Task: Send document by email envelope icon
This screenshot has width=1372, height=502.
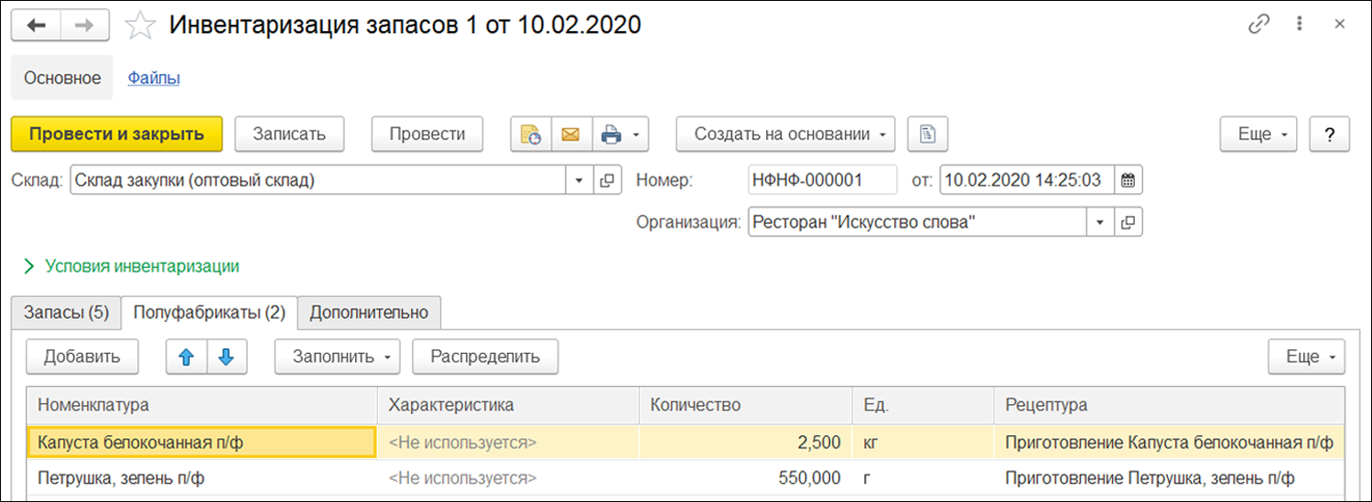Action: click(x=571, y=134)
